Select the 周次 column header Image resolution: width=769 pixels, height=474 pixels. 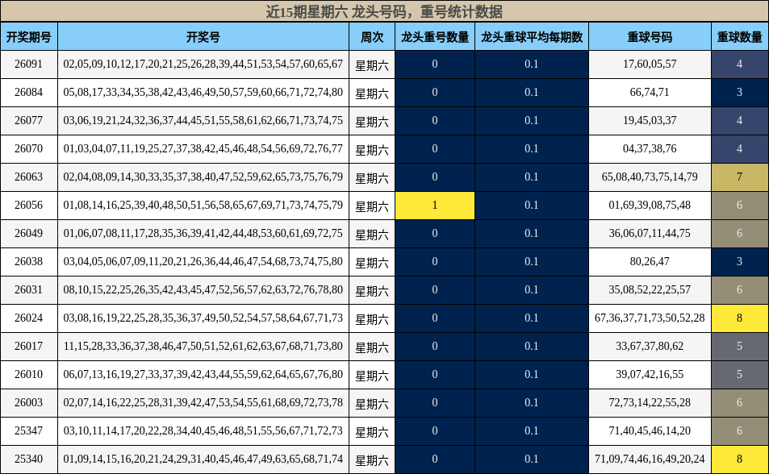370,35
